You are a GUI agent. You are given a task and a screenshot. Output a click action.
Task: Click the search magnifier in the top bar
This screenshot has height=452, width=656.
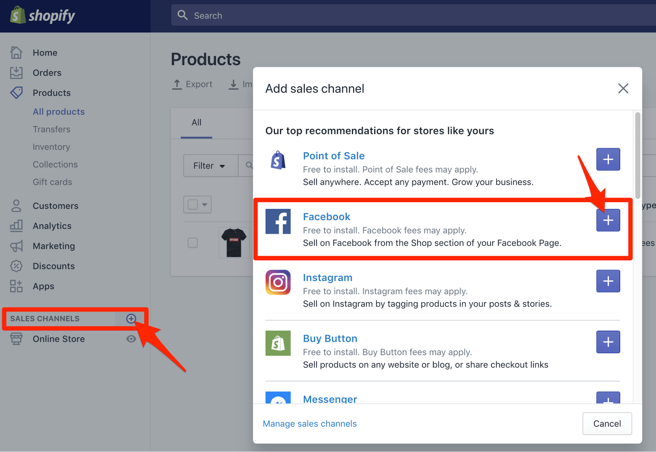click(182, 15)
